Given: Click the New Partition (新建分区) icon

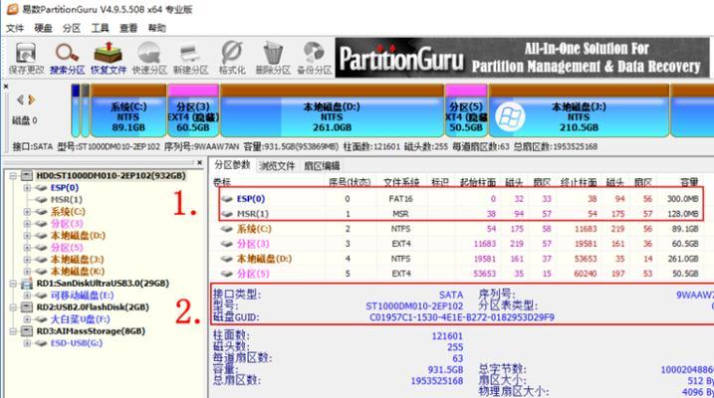Looking at the screenshot, I should pyautogui.click(x=190, y=59).
